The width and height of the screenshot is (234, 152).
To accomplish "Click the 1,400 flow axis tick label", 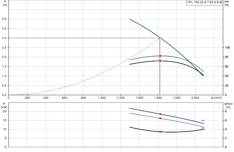I will coord(139,98).
